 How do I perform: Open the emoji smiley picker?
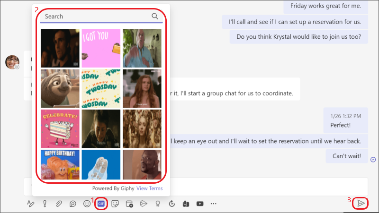(87, 204)
